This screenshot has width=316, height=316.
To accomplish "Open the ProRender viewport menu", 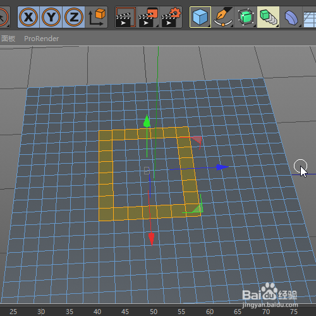I will tap(42, 39).
